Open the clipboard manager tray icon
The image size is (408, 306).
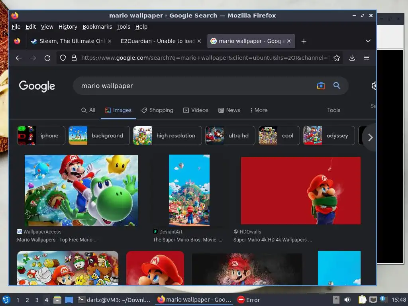362,300
